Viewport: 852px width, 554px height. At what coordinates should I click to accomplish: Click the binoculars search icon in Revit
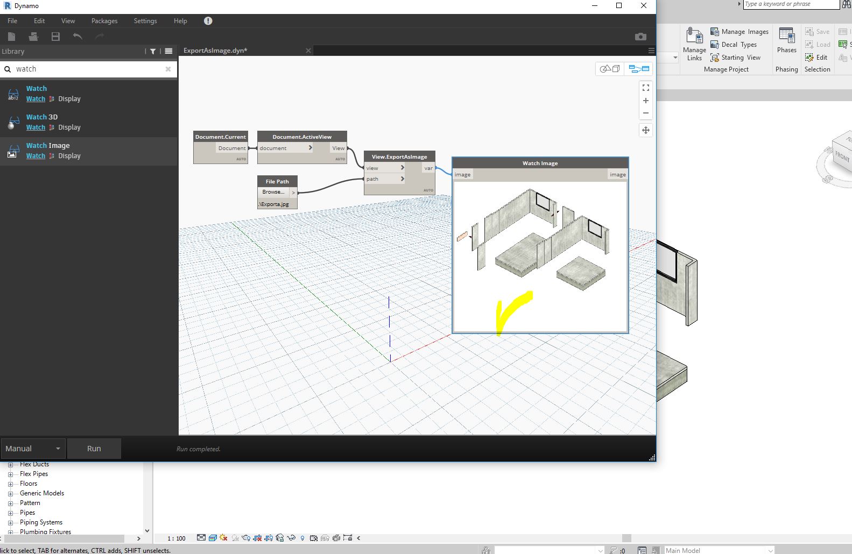tap(846, 4)
